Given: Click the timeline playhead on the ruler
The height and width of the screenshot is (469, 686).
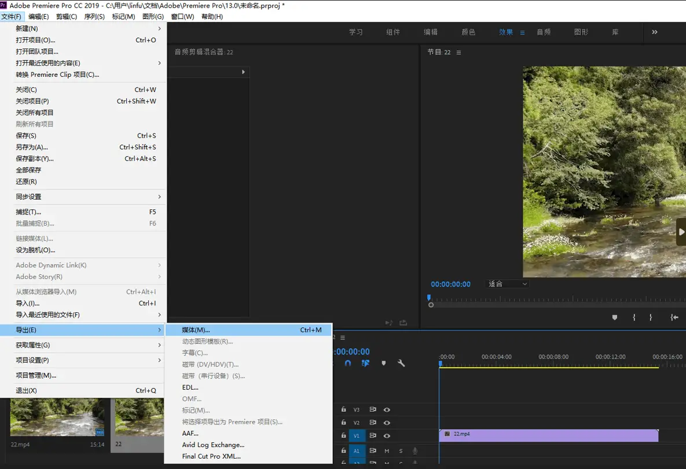Looking at the screenshot, I should [441, 363].
